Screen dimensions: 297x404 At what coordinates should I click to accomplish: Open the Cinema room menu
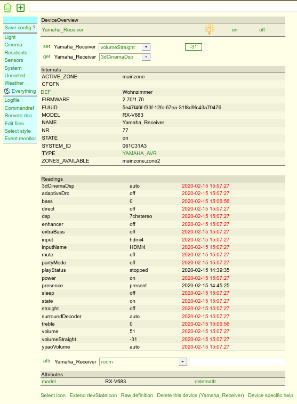[x=13, y=45]
